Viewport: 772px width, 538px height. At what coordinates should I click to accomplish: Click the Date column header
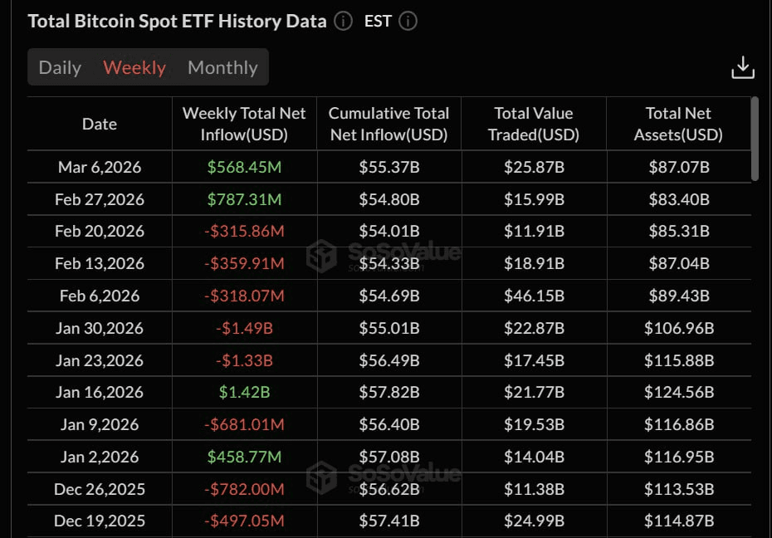point(99,123)
